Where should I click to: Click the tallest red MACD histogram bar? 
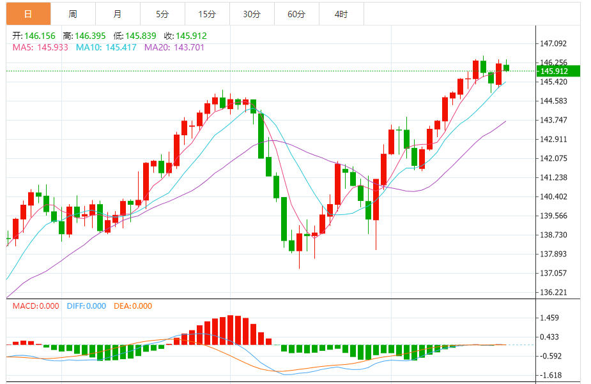(x=230, y=330)
